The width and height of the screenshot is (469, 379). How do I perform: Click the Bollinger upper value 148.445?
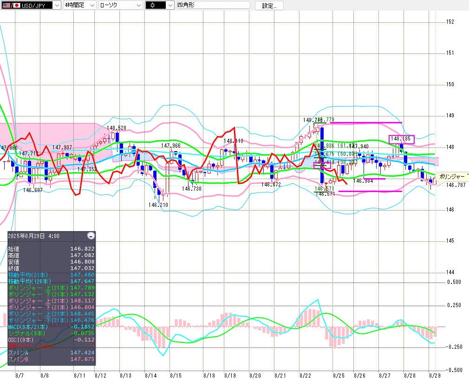(x=82, y=314)
